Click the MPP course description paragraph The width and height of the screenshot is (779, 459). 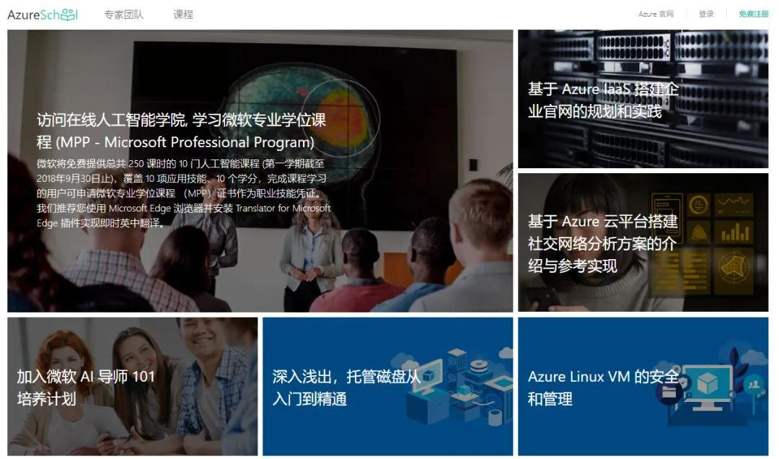click(184, 193)
